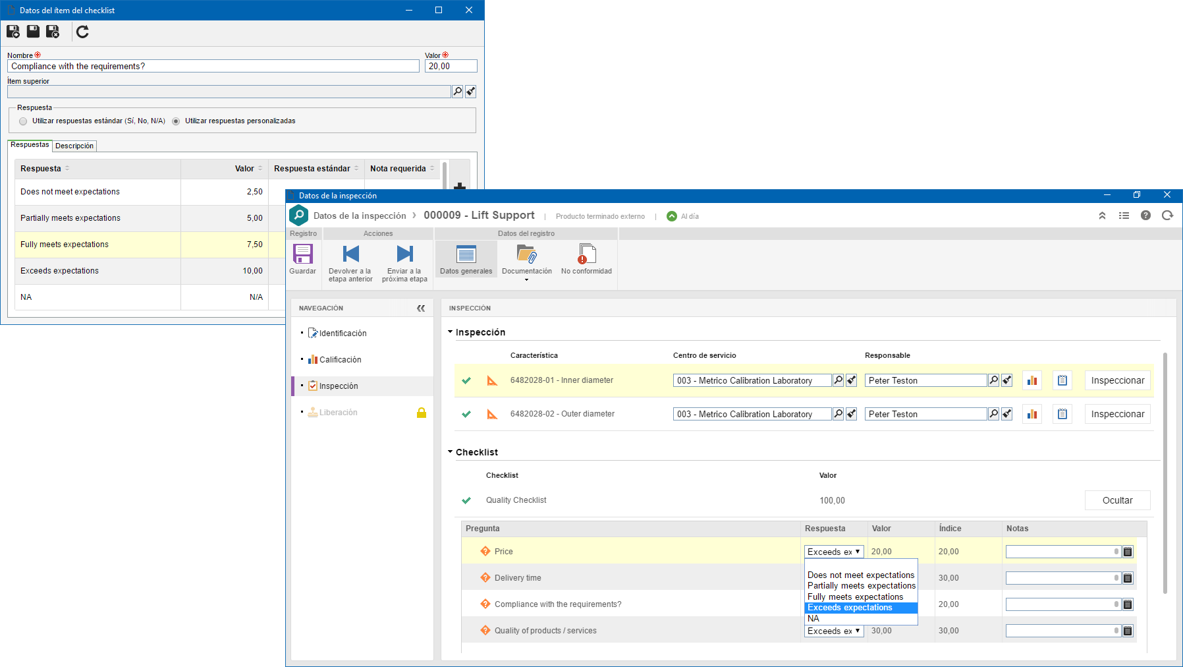Click Inspeccionar button for Outer diameter
Screen dimensions: 1183x667
pyautogui.click(x=1118, y=414)
